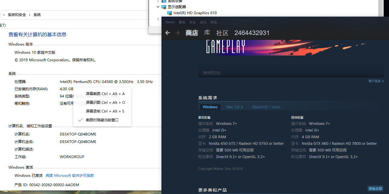Click the 已安装的内存(RAM) label

31,89
